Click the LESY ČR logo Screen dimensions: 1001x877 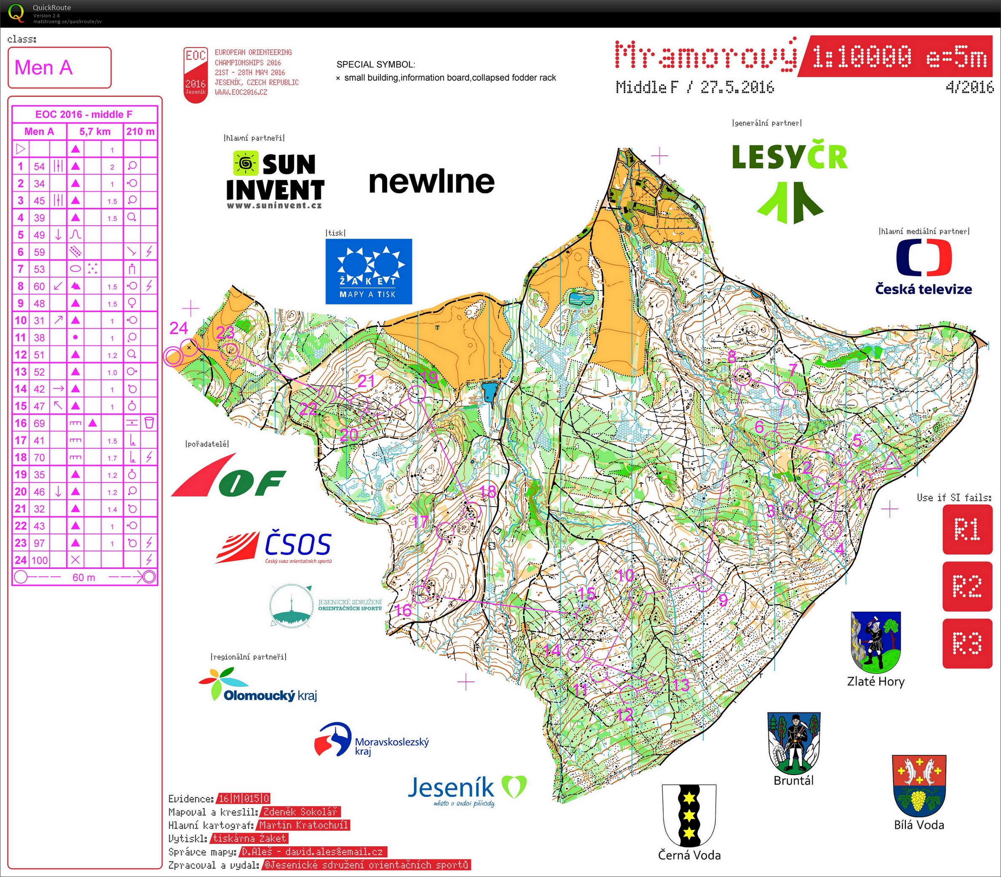click(790, 182)
